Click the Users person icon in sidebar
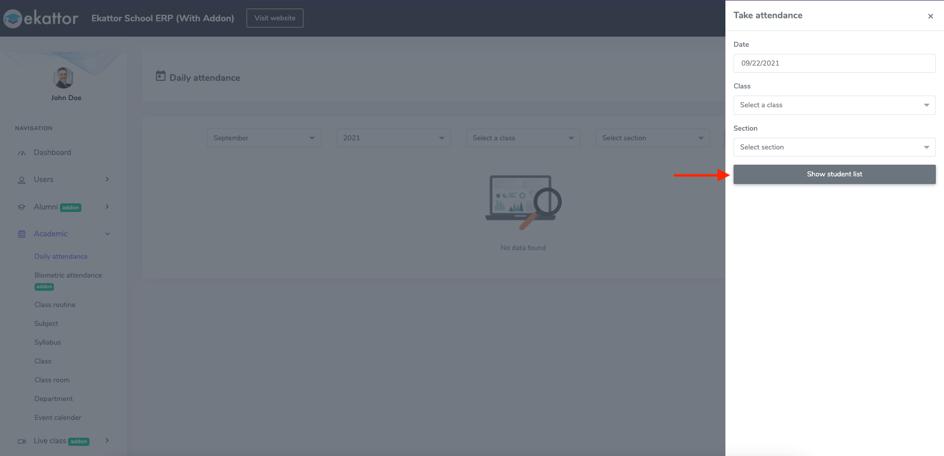Screen dimensions: 944x456 coord(22,180)
